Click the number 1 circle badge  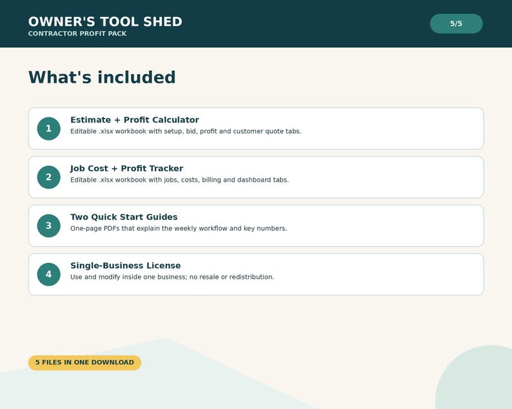[x=48, y=129]
